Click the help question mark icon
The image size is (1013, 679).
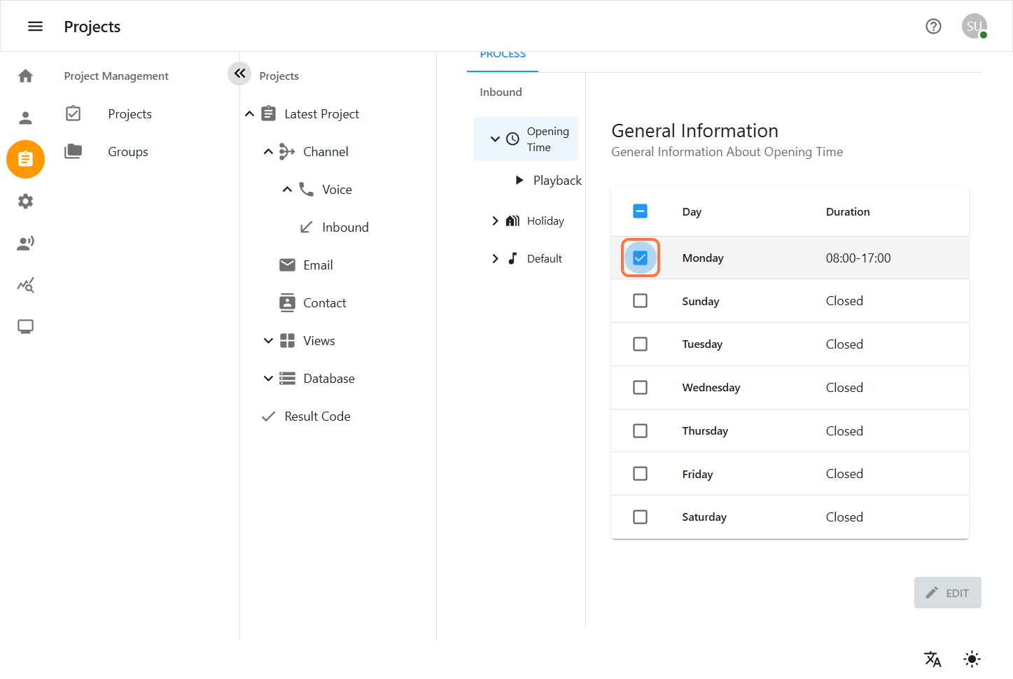tap(933, 27)
